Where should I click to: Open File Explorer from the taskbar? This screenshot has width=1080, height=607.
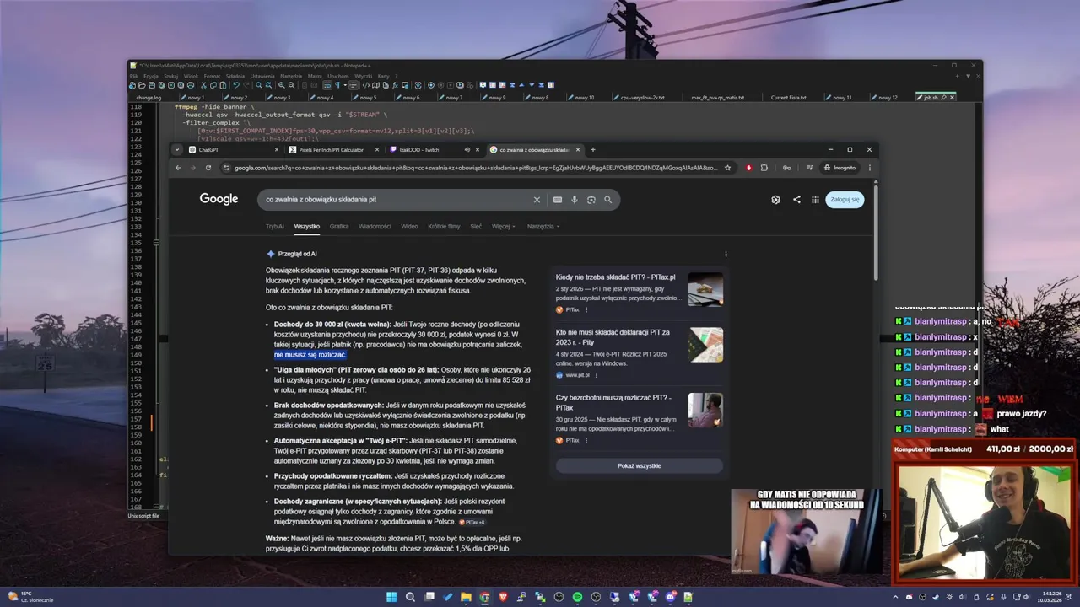[466, 597]
